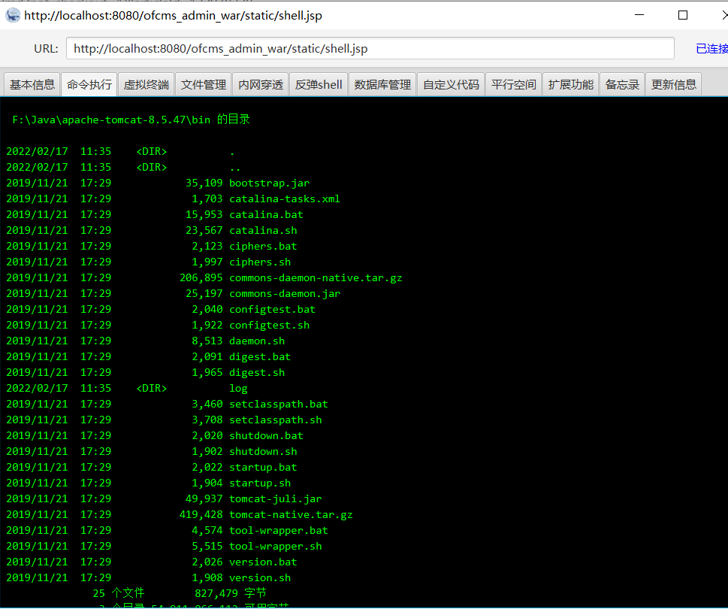Click shutdown.bat in the listing

click(x=266, y=436)
